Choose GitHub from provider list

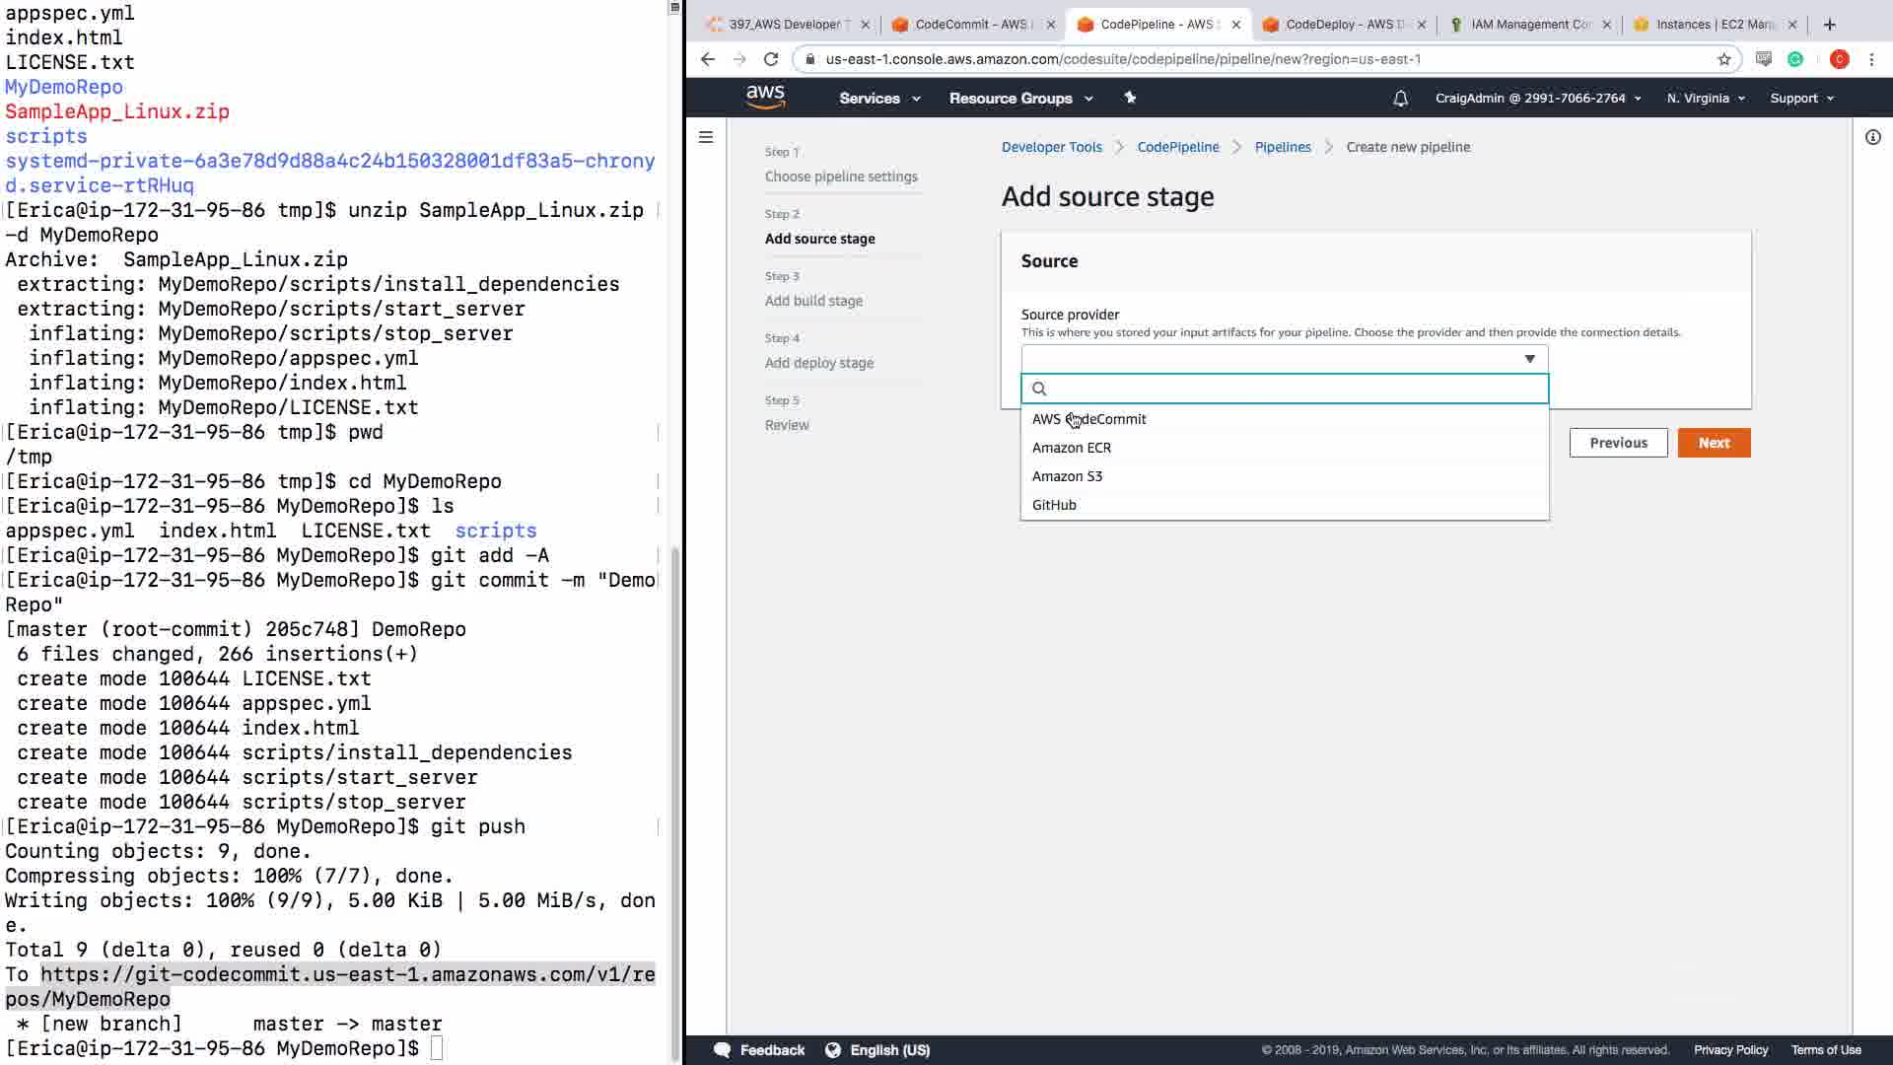(x=1054, y=505)
